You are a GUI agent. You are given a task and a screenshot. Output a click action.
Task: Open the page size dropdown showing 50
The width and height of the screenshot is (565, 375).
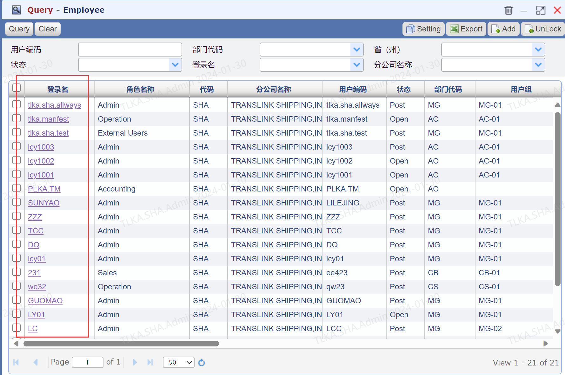coord(179,362)
